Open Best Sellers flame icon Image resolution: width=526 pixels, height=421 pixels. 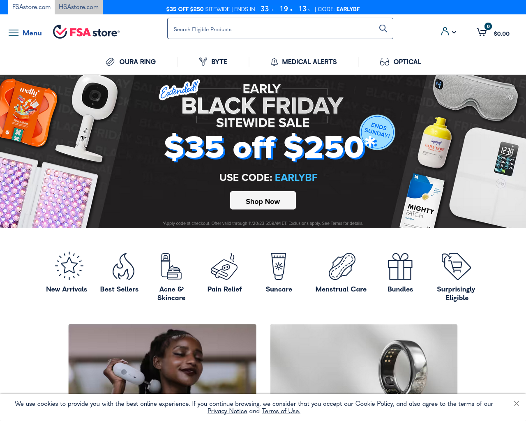point(123,266)
